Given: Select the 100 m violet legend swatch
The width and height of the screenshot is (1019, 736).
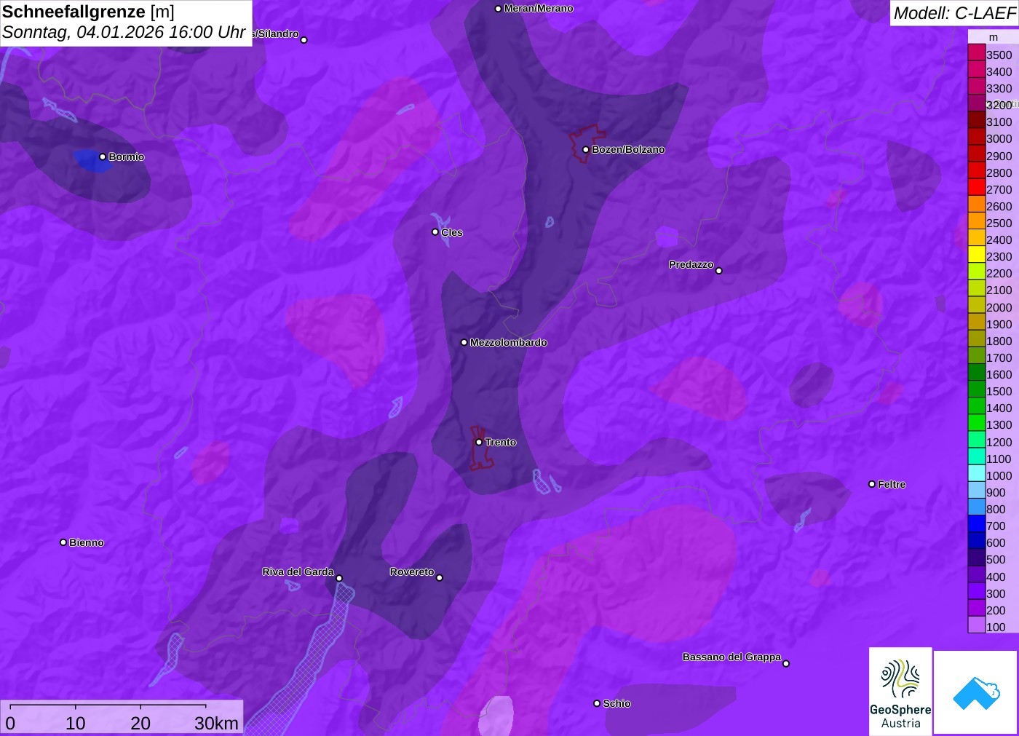Looking at the screenshot, I should 977,625.
